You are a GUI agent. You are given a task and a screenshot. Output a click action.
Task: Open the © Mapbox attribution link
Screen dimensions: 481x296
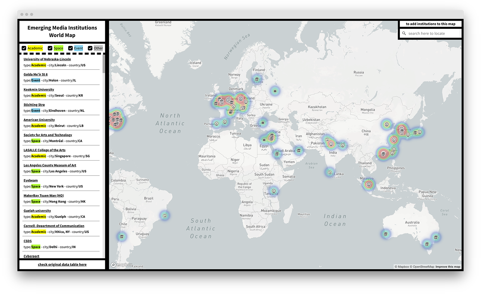[x=402, y=267]
